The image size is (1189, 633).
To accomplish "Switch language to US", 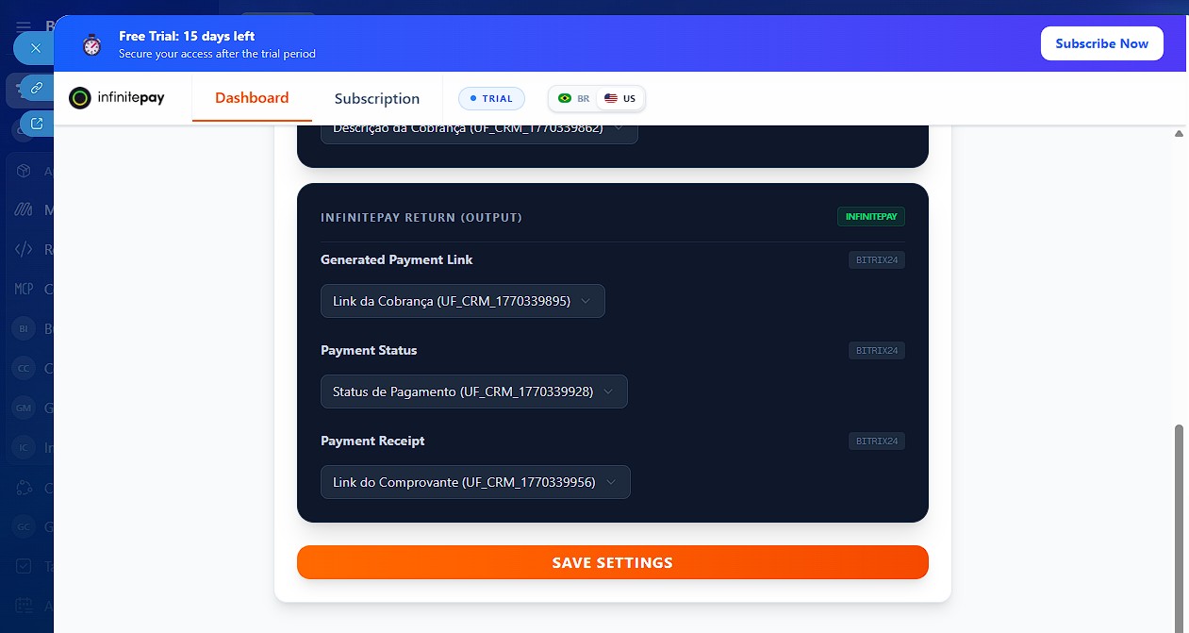I will click(620, 98).
